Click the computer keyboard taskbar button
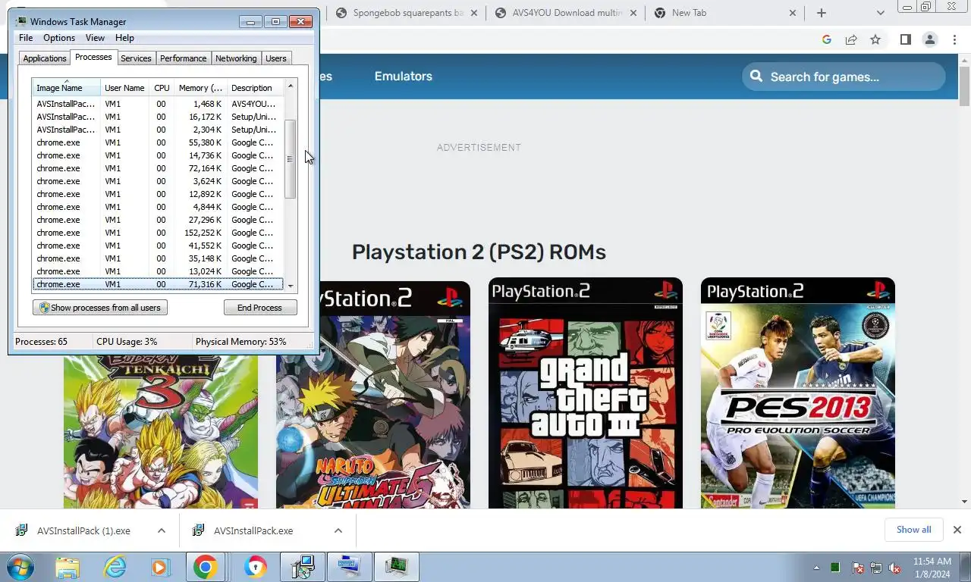Screen dimensions: 971x582 pos(349,567)
